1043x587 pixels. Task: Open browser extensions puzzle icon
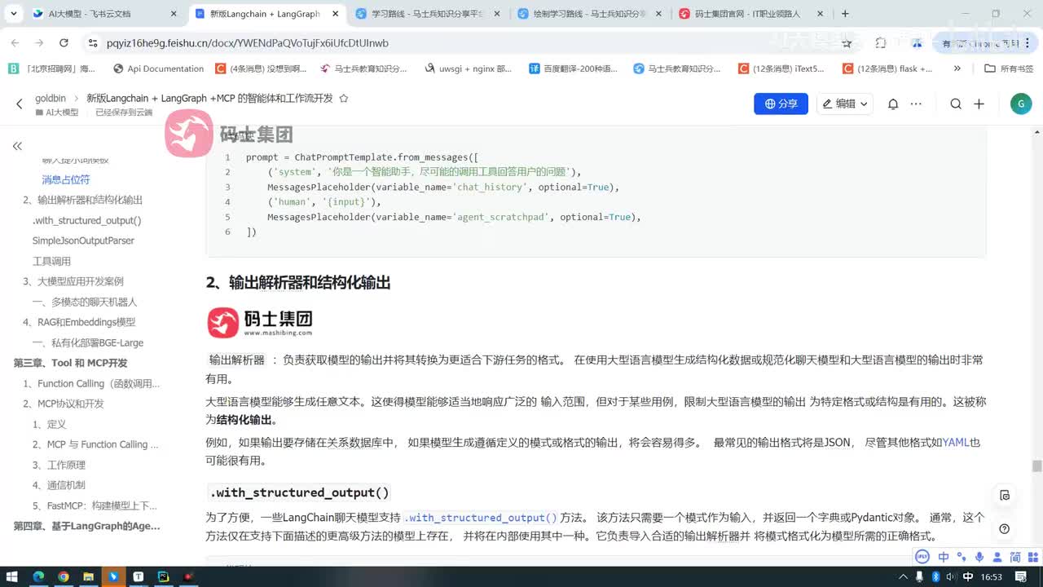(x=881, y=43)
